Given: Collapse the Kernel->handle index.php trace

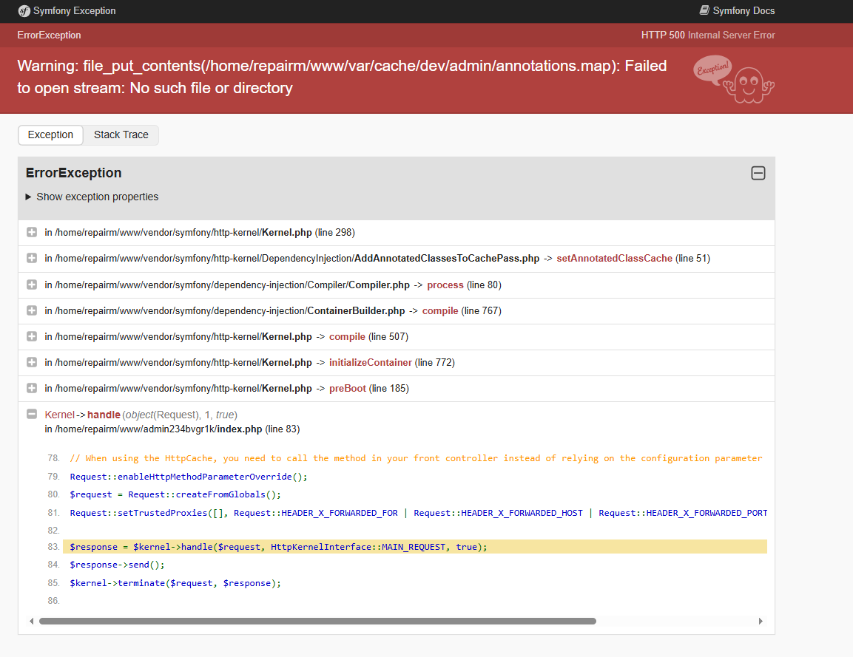Looking at the screenshot, I should pos(32,414).
